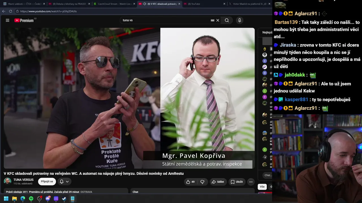This screenshot has width=362, height=203.
Task: Run the YouTube search magnifier button
Action: [227, 20]
